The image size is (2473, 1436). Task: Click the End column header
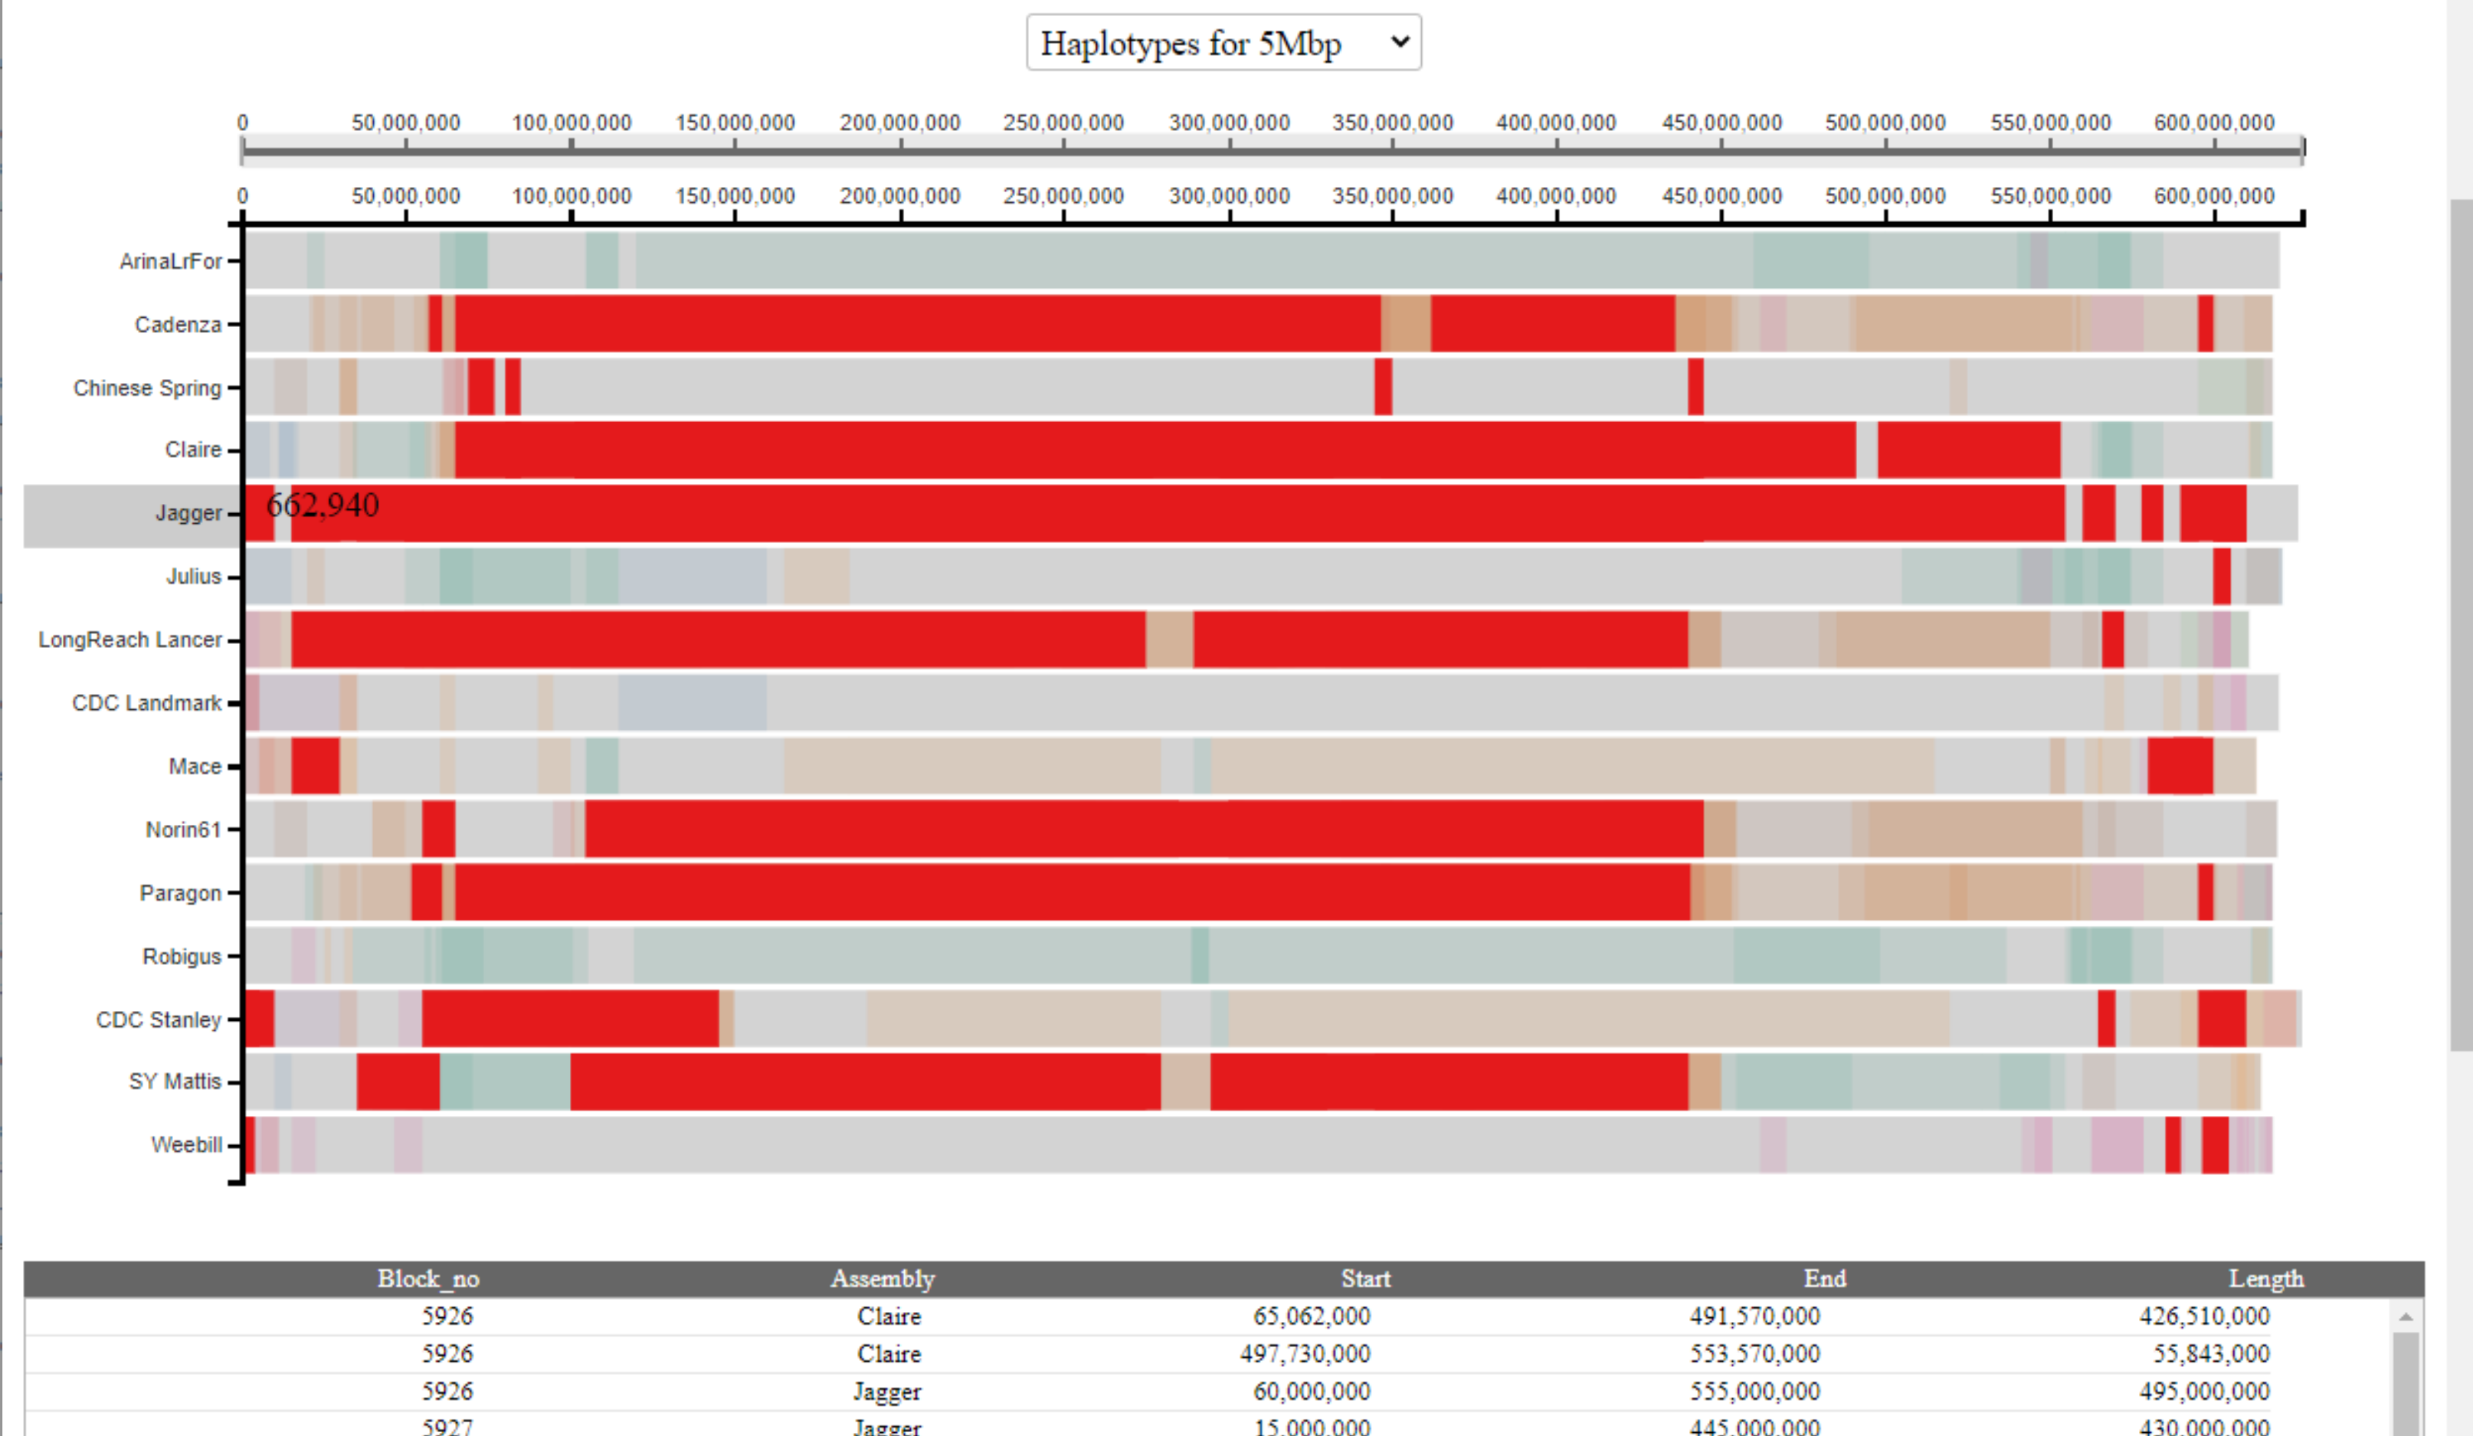click(x=1826, y=1279)
